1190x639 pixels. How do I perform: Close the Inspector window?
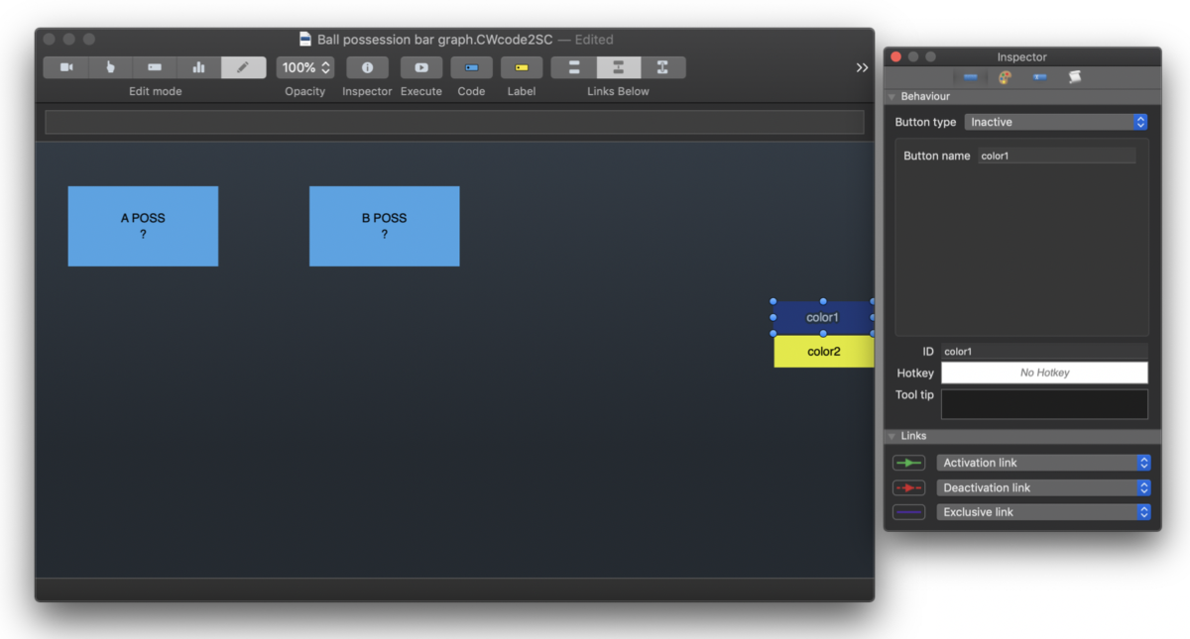[896, 57]
